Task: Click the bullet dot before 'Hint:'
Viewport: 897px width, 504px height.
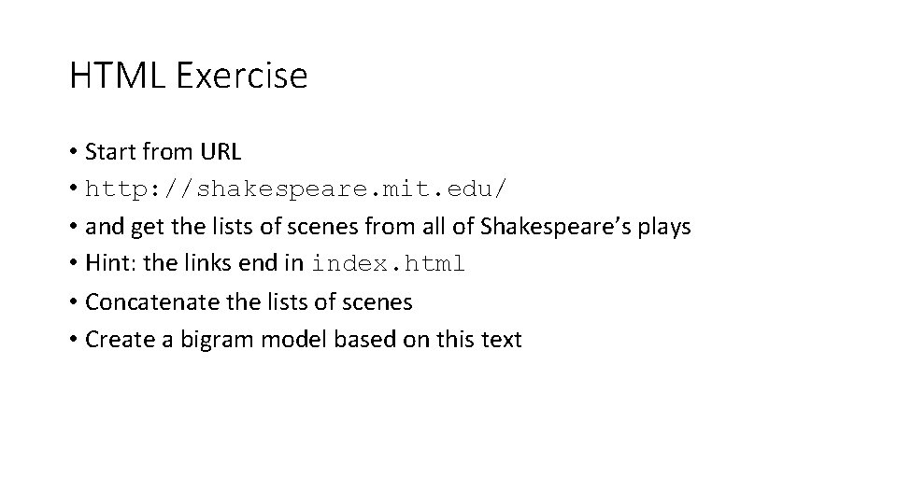Action: pos(73,263)
